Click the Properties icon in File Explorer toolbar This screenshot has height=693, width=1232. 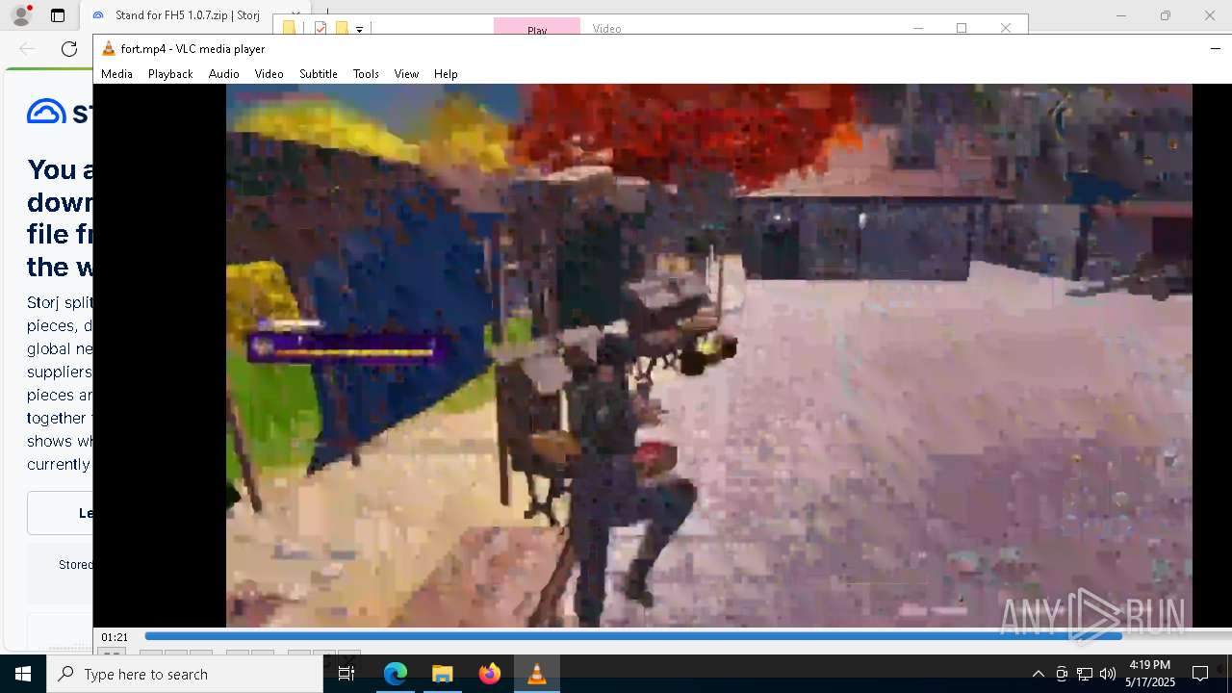[x=321, y=29]
